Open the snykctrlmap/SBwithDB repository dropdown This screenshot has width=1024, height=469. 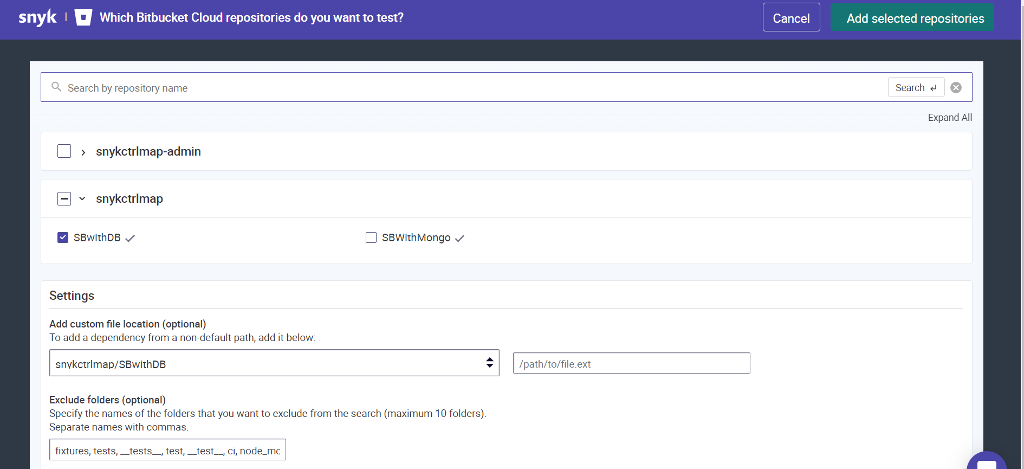coord(274,363)
